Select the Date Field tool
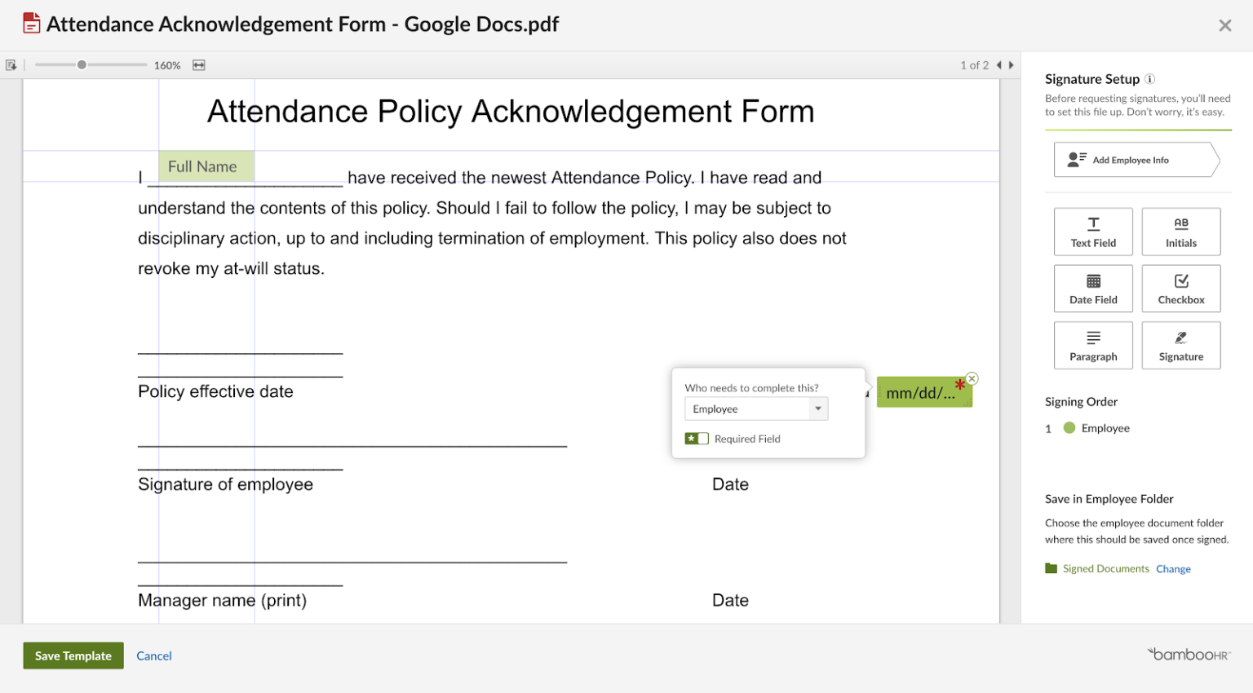This screenshot has width=1253, height=693. click(1093, 288)
